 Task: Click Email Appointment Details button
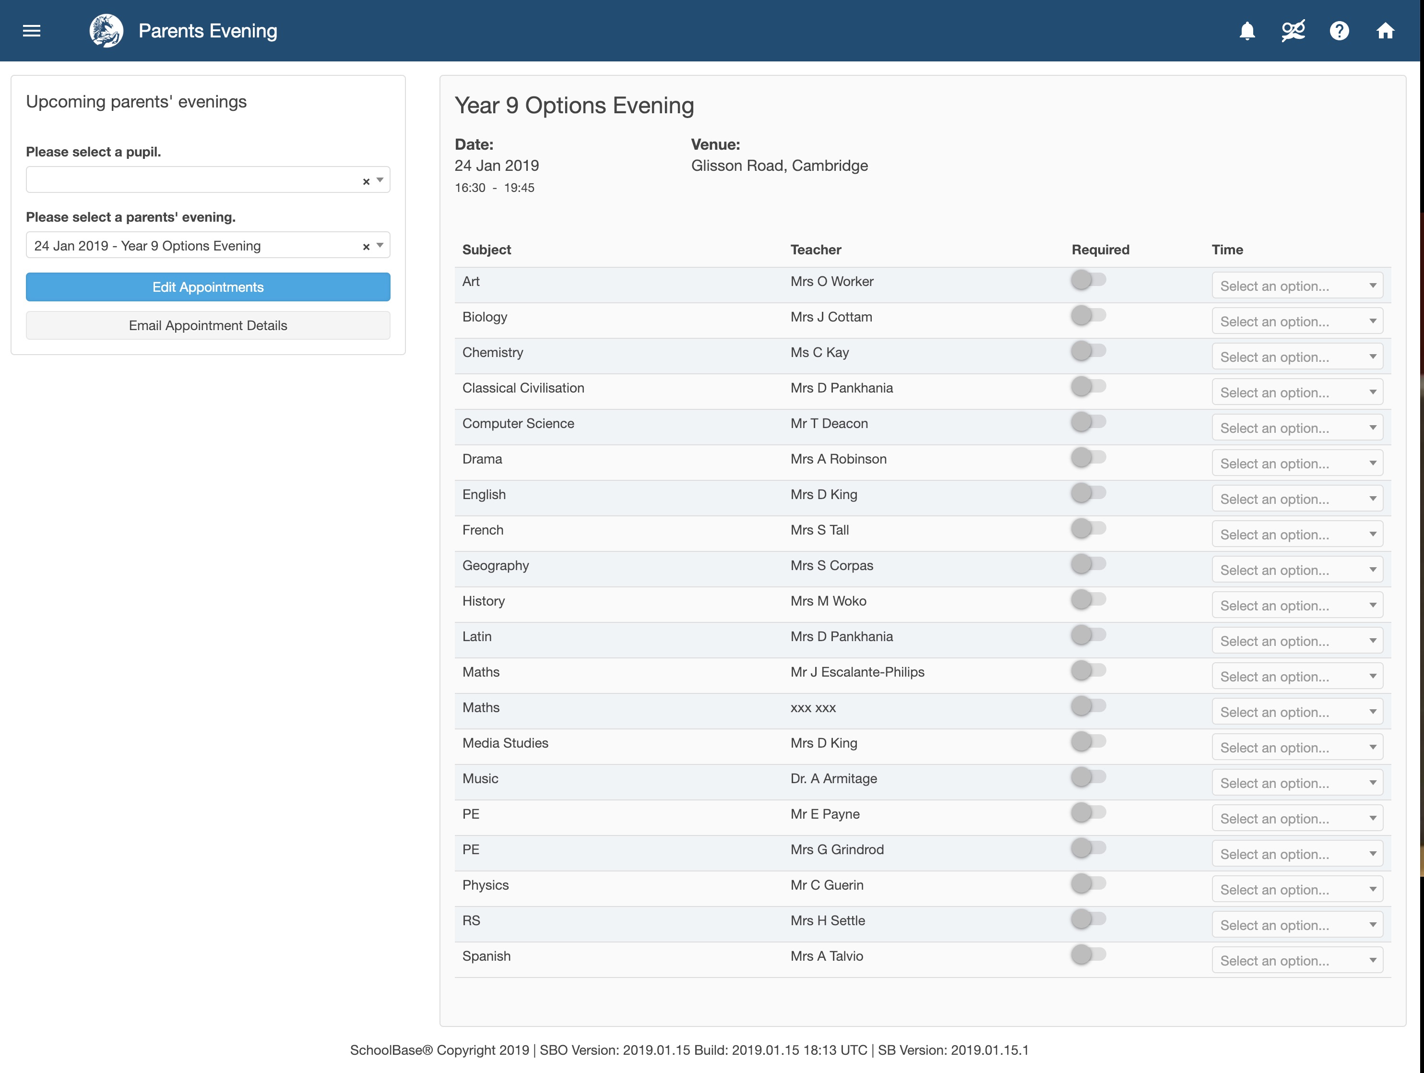208,325
